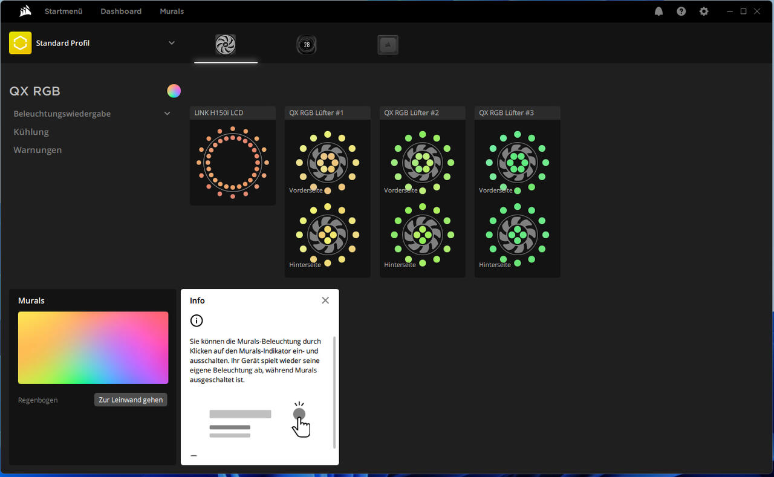Open the Murals tab in top bar
This screenshot has width=774, height=477.
[x=172, y=11]
